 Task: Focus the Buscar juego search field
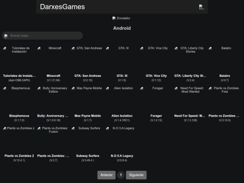pyautogui.click(x=42, y=36)
